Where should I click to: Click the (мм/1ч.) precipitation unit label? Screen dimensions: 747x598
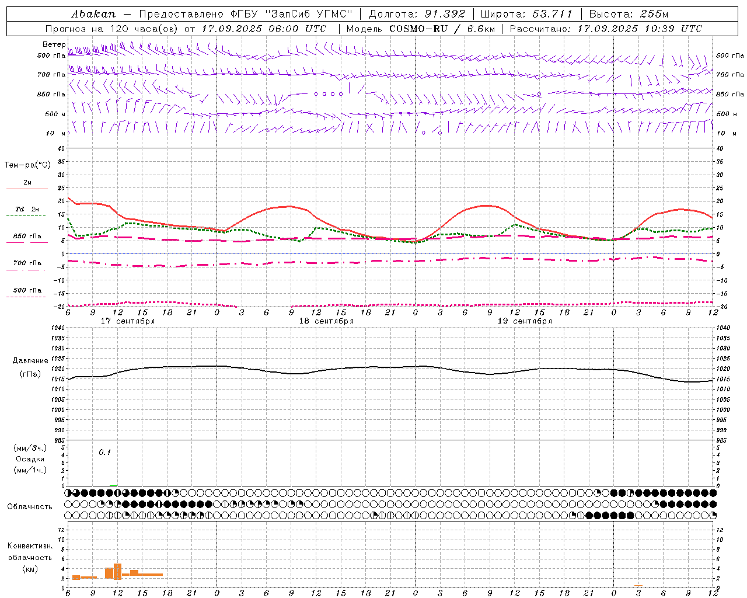(30, 470)
